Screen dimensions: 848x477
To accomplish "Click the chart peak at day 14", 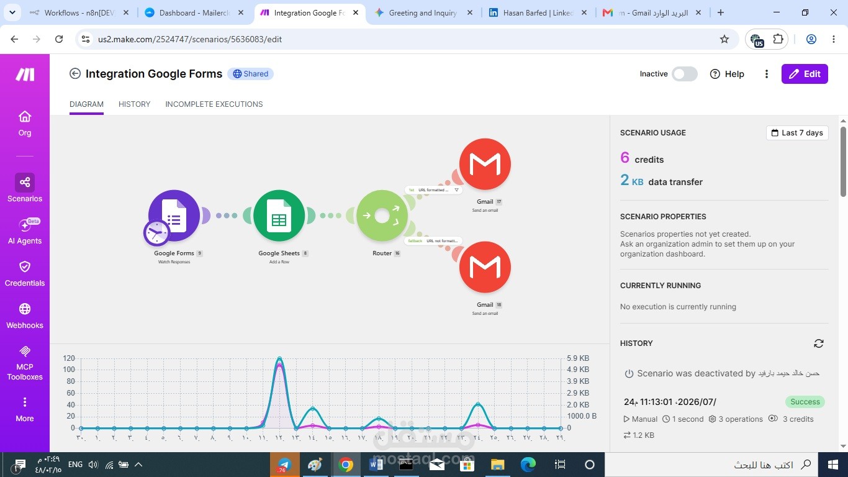I will pyautogui.click(x=313, y=409).
